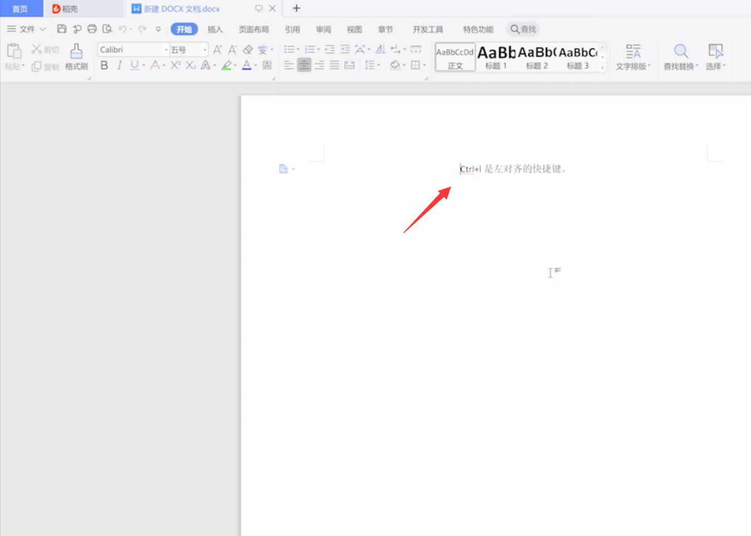Apply the 正文 normal style

(x=455, y=57)
